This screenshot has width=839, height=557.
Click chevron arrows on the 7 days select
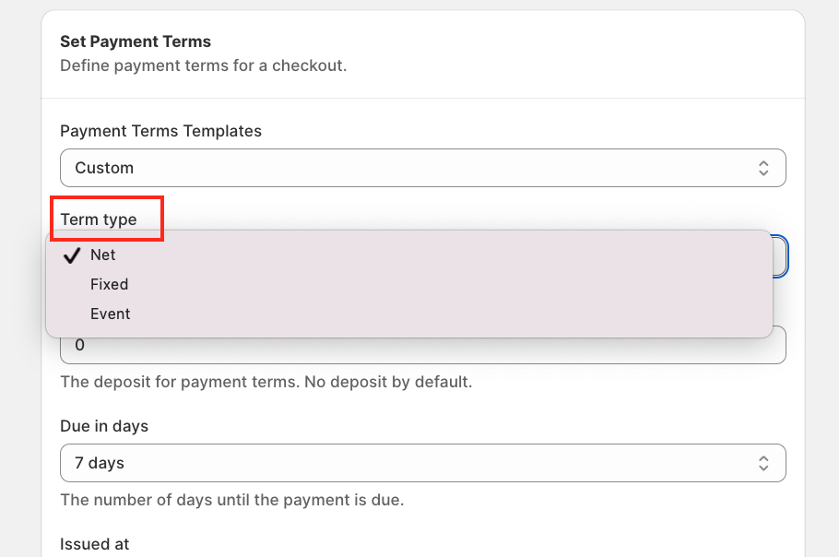coord(763,463)
